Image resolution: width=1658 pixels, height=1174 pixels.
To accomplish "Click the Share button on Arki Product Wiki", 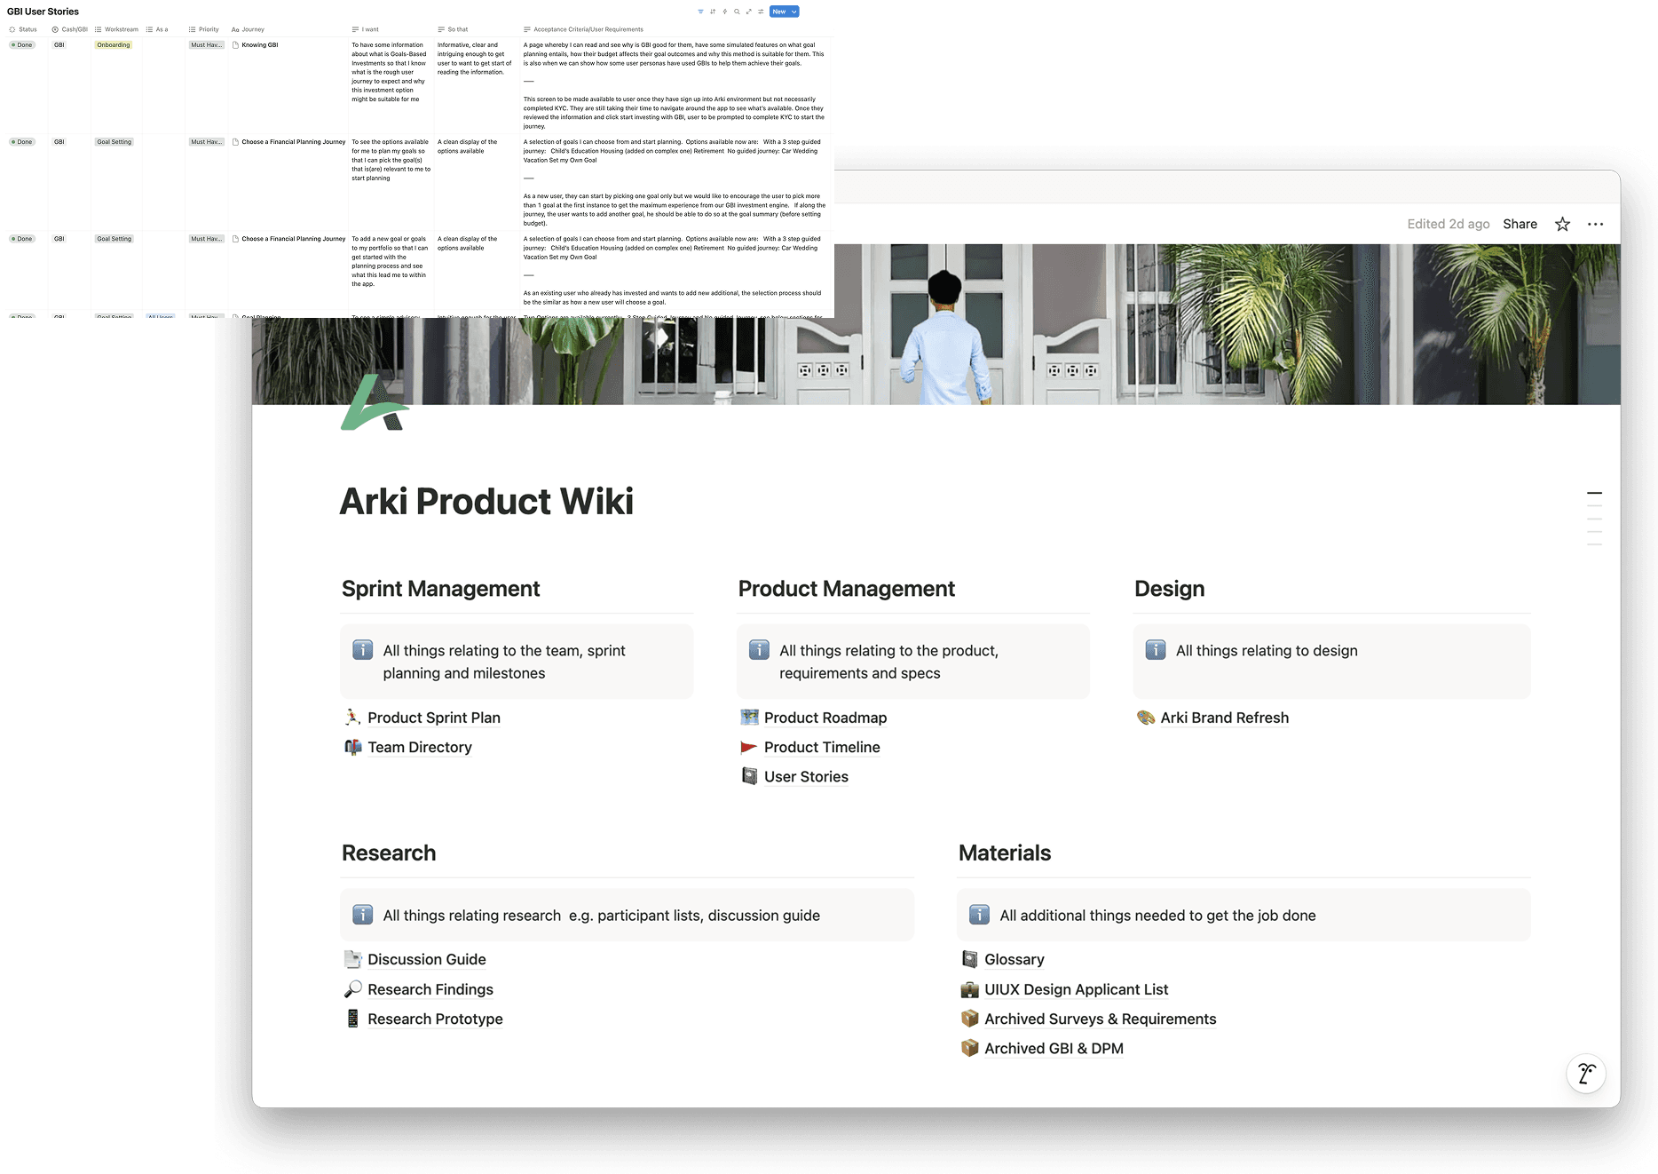I will coord(1520,224).
